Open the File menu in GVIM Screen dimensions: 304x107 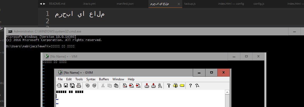coord(60,79)
